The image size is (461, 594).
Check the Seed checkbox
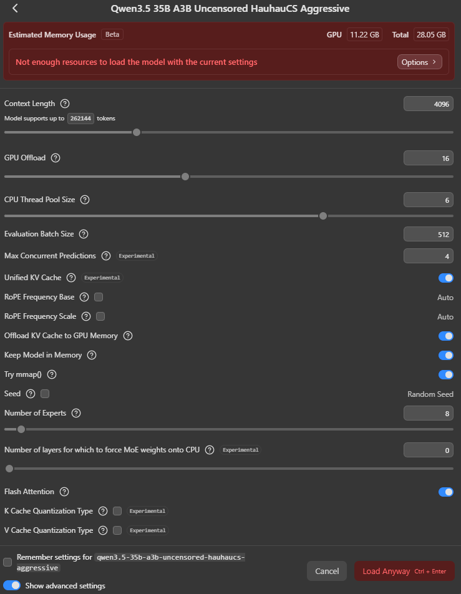pos(45,394)
